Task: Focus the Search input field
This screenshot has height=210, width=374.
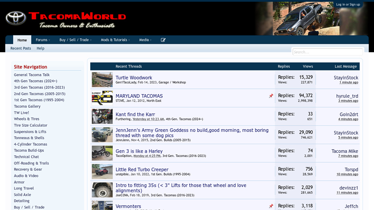Action: click(x=328, y=52)
